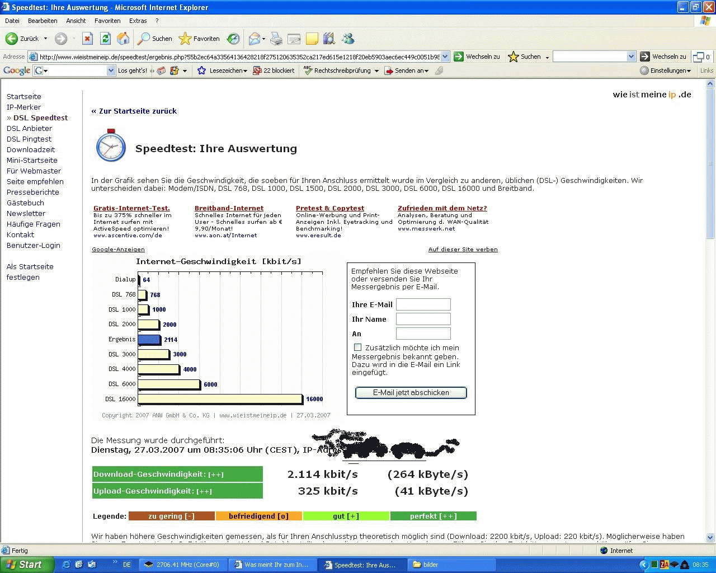Screen dimensions: 716x573
Task: Click the research books toolbar icon
Action: pos(329,39)
